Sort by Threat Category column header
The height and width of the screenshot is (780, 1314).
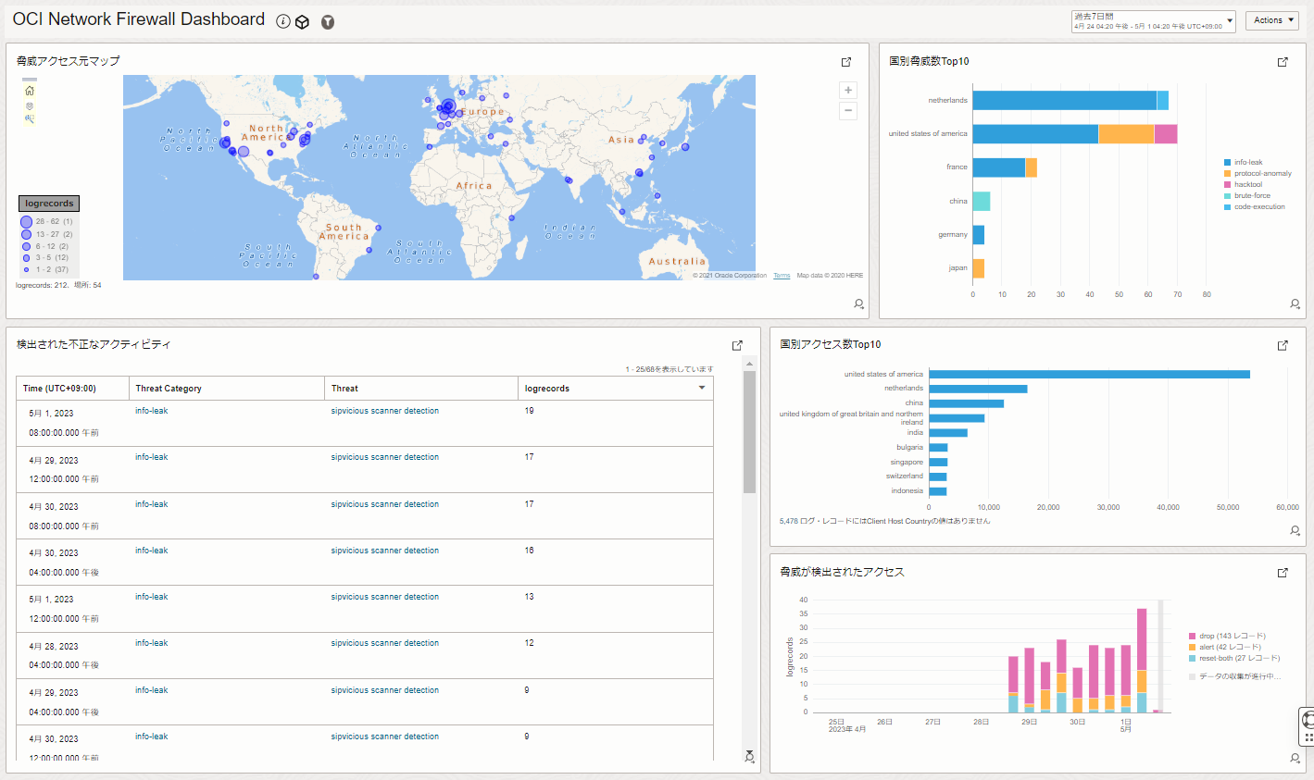(169, 389)
